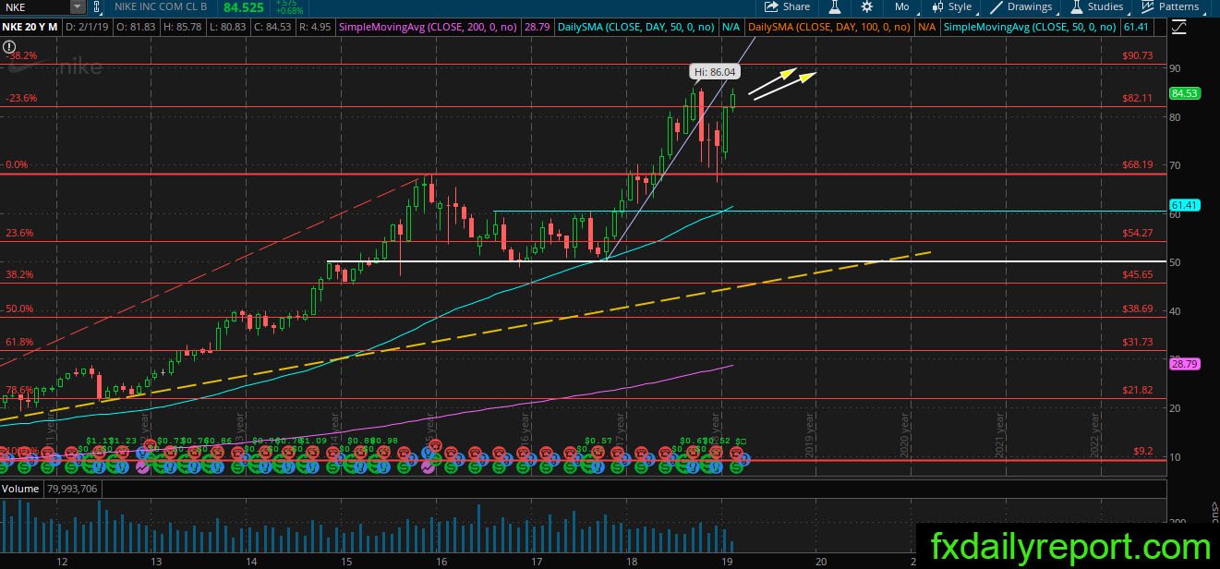Click the $54.27 Fibonacci price label
The image size is (1220, 569).
click(x=1137, y=233)
